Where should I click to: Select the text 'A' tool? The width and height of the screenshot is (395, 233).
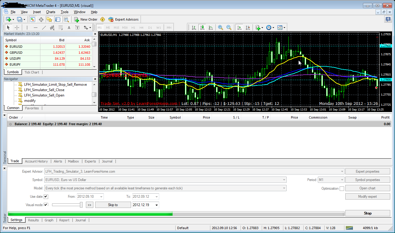[69, 27]
